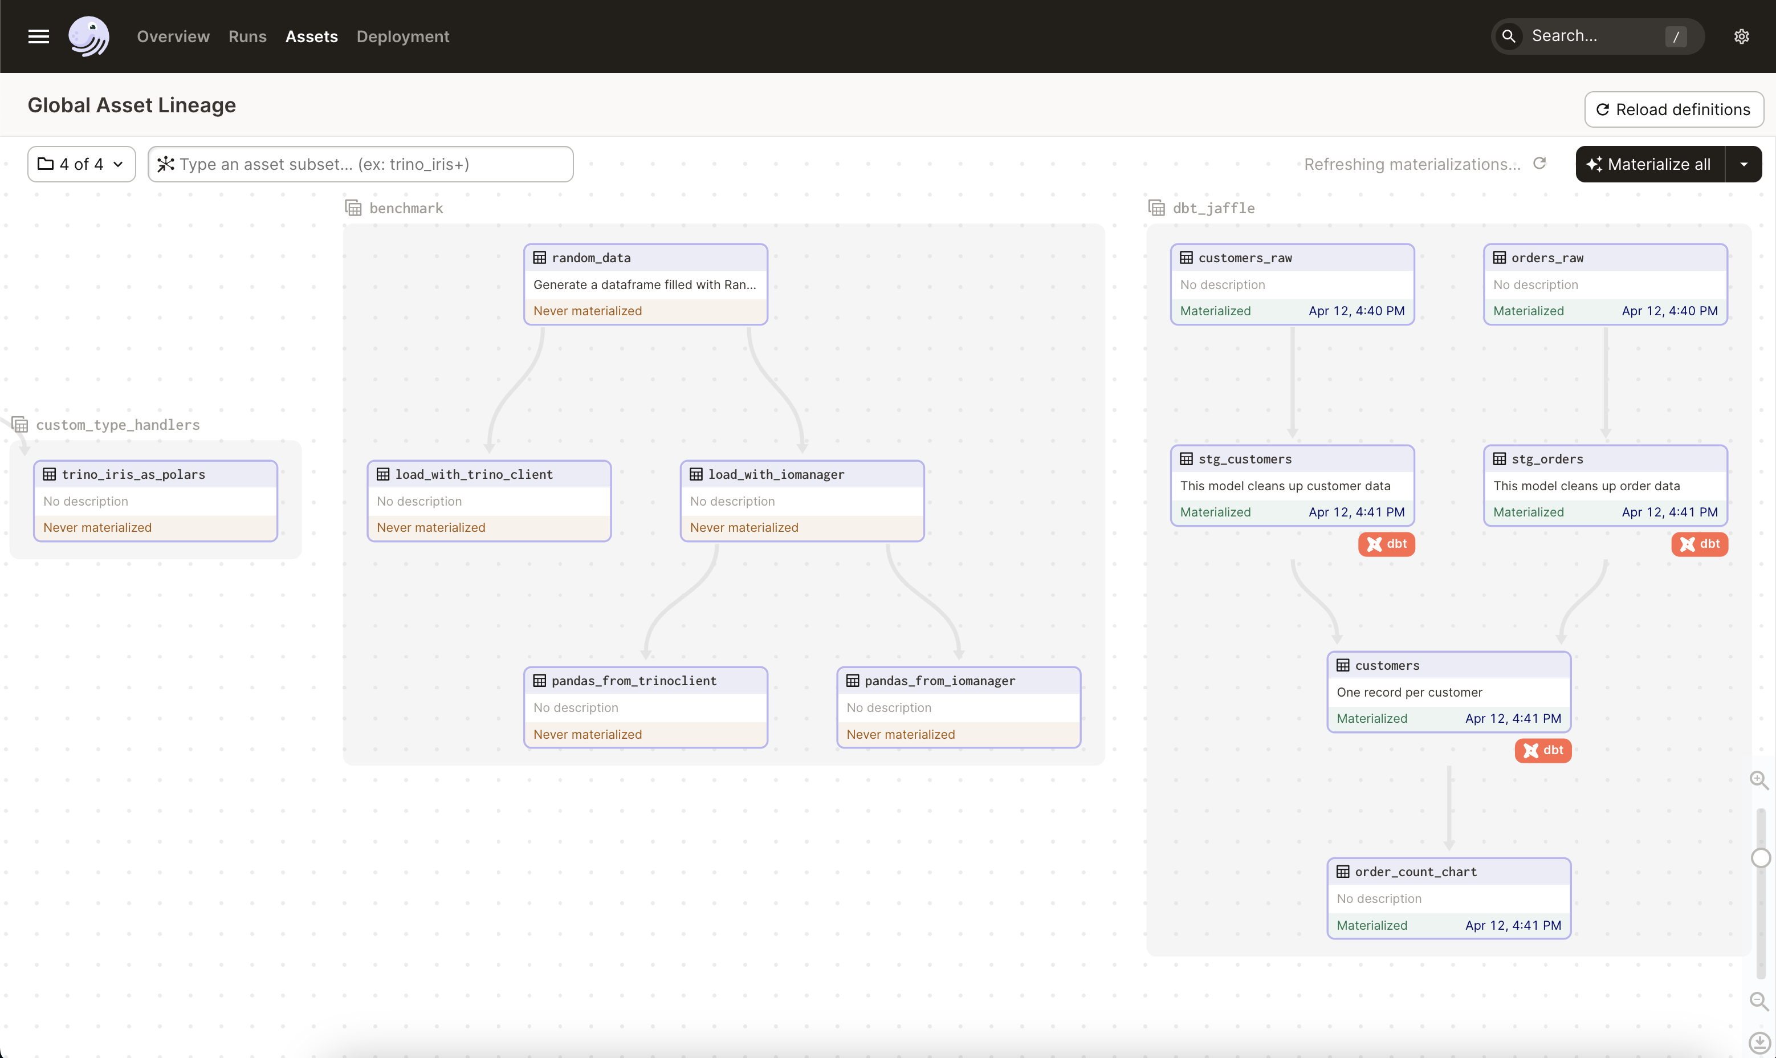This screenshot has height=1058, width=1776.
Task: Click 'Never materialized' on pandas_from_iomanager
Action: click(x=900, y=734)
